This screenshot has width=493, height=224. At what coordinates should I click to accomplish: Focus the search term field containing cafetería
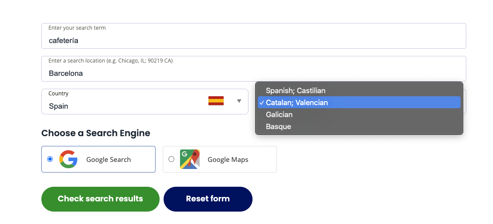tap(254, 36)
